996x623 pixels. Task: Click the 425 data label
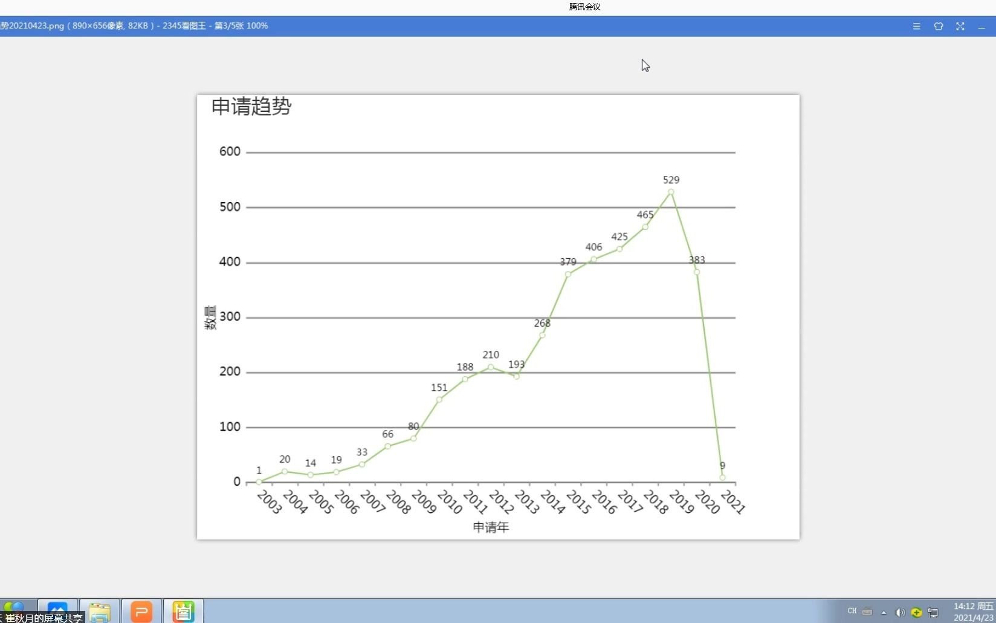pyautogui.click(x=619, y=236)
